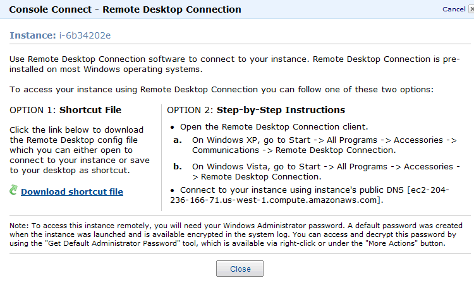Screen dimensions: 474x285
Task: Click the "Get Default Administrator Password" text
Action: tap(114, 243)
